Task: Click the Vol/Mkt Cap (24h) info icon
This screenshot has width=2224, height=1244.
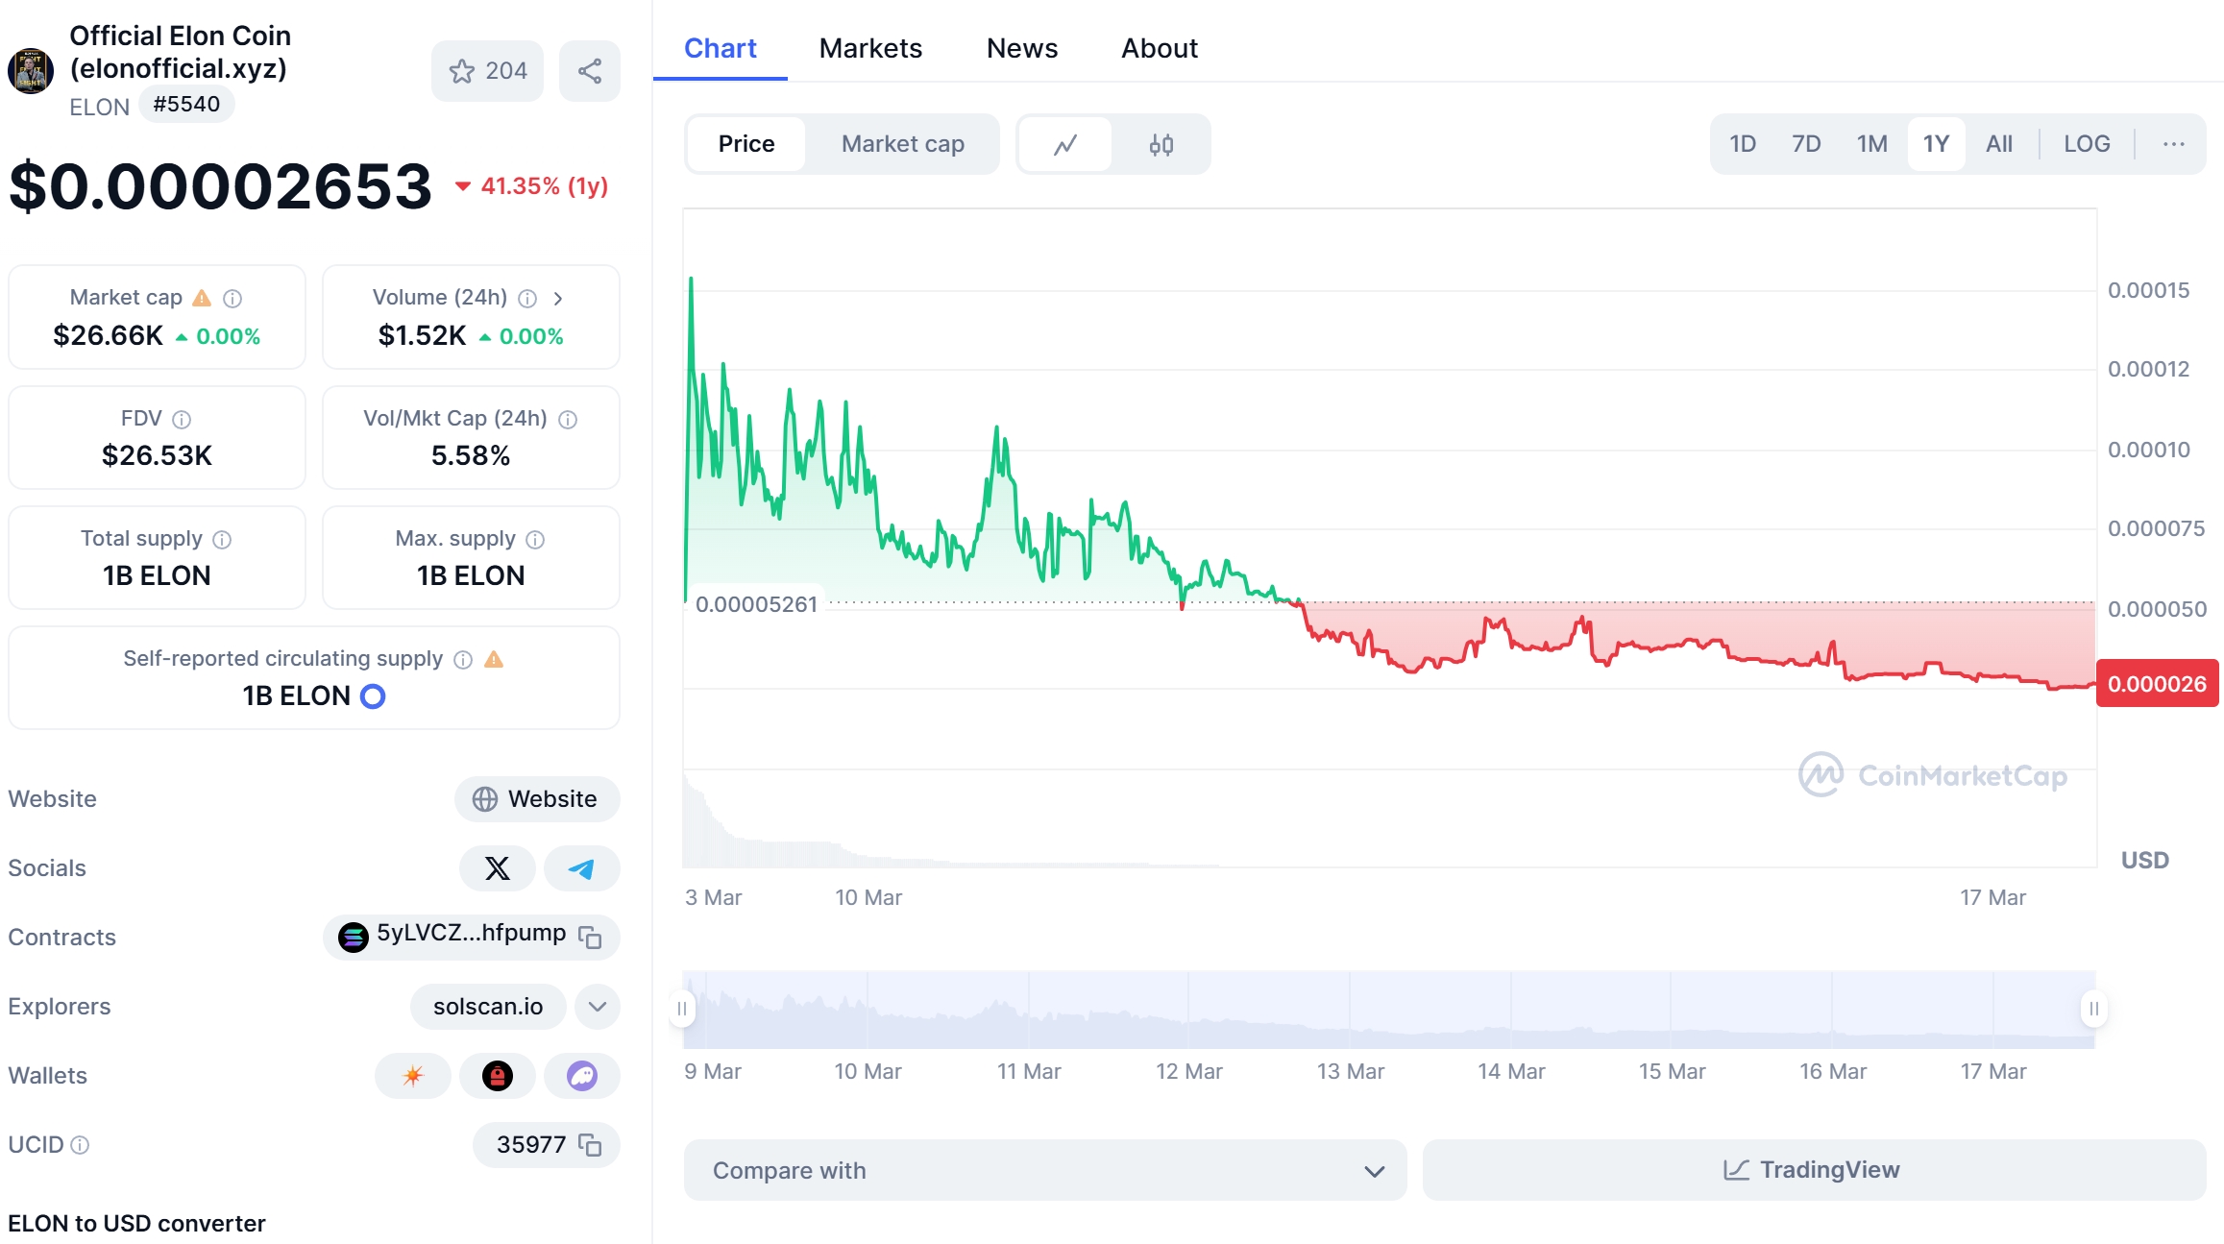Action: [x=568, y=420]
